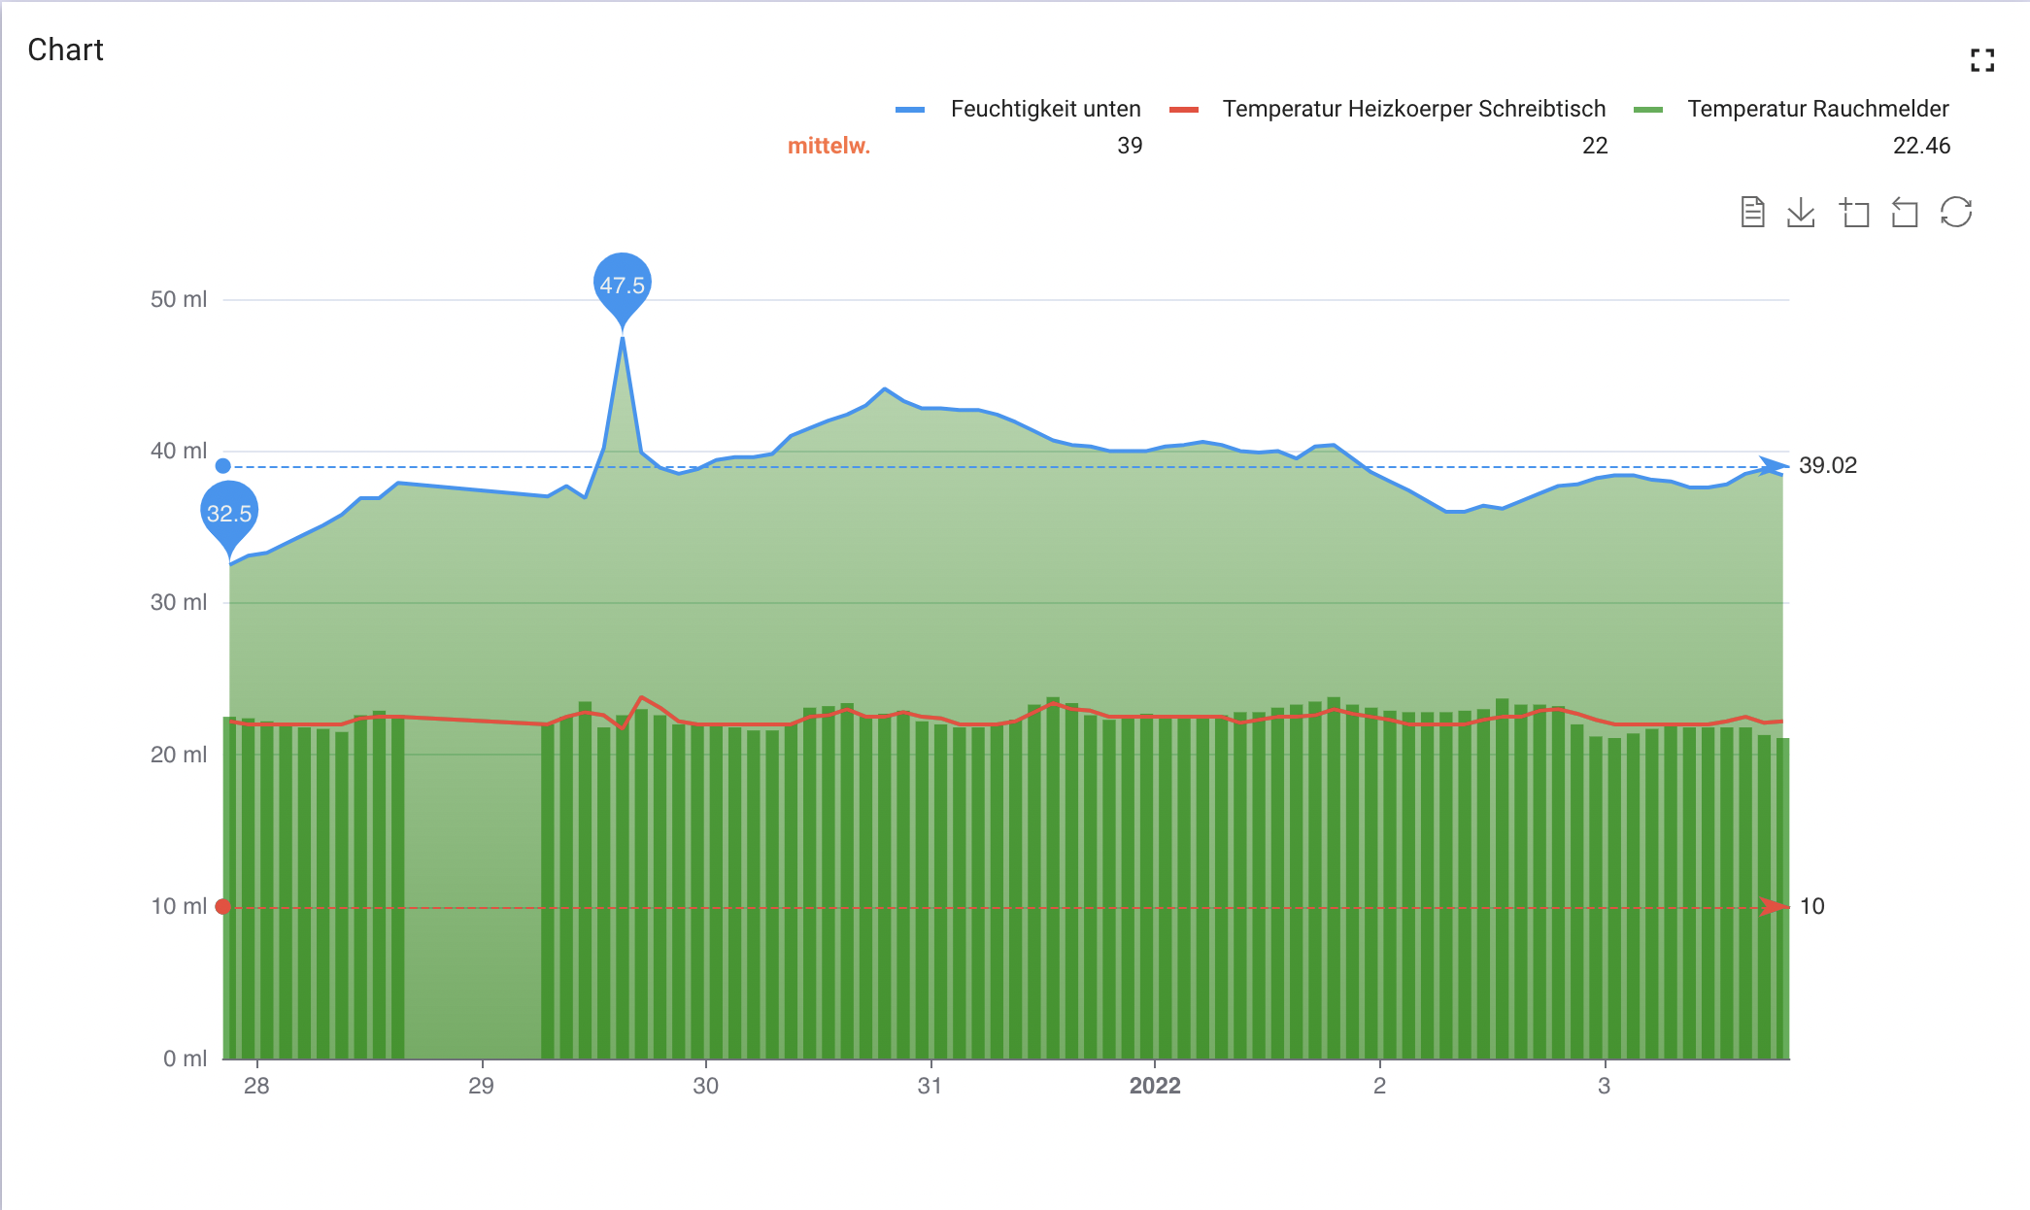Screen dimensions: 2030x1210
Task: Click the 47.5 maximum marker pin
Action: pos(622,285)
